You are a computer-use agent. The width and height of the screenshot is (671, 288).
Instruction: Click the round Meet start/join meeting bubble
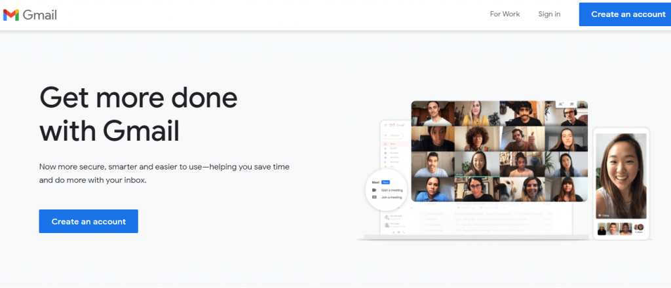pos(387,189)
